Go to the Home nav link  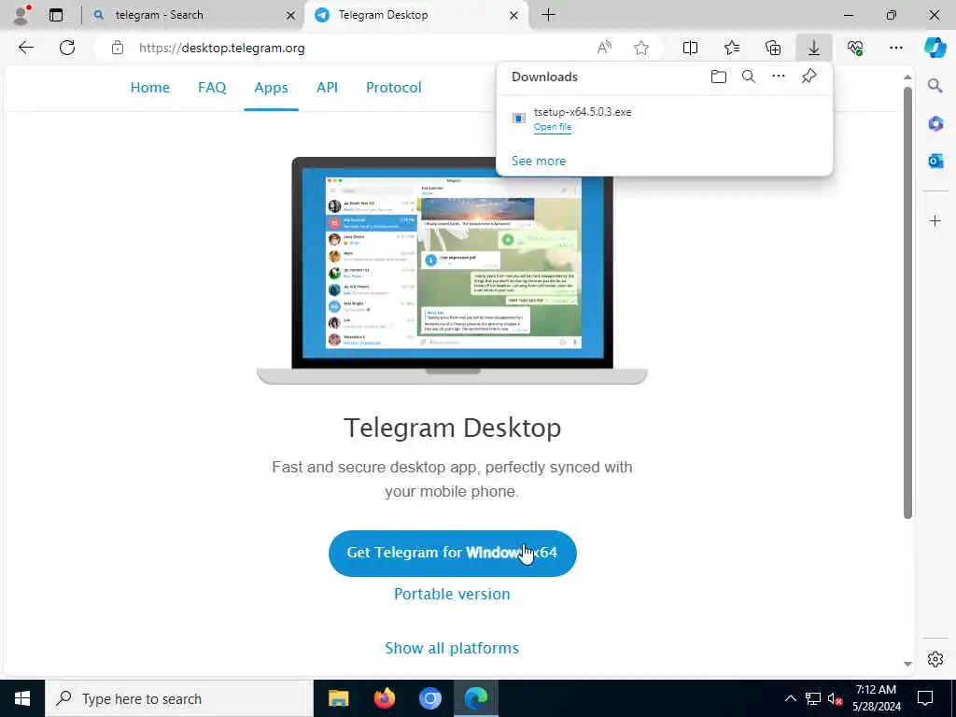[150, 87]
